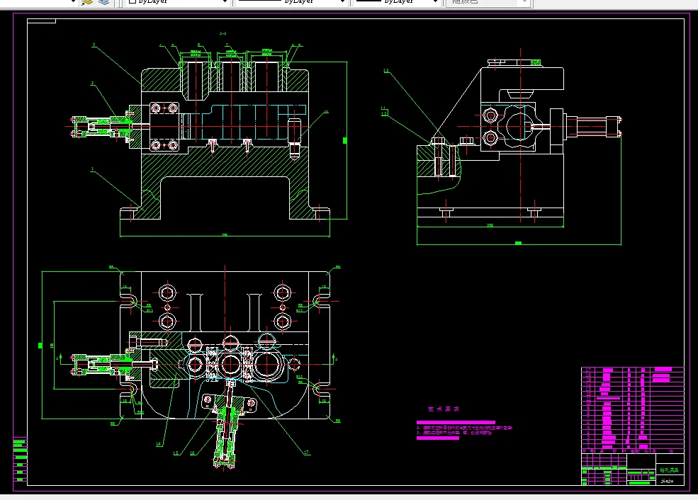
Task: Open the ByLayer lineweight dropdown
Action: 397,2
